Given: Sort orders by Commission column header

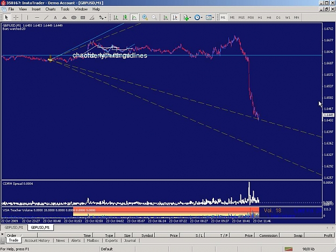Looking at the screenshot, I should click(267, 235).
